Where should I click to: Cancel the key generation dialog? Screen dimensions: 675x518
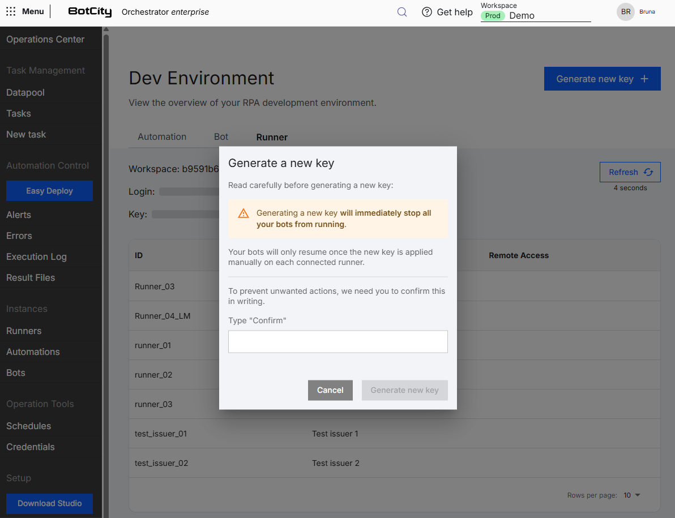tap(330, 390)
